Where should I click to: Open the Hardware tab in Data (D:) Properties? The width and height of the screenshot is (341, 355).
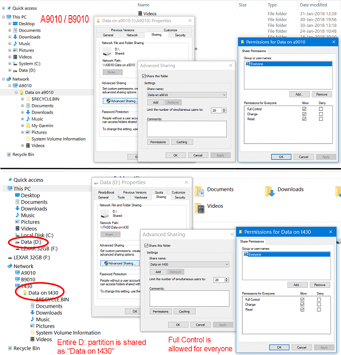141,197
